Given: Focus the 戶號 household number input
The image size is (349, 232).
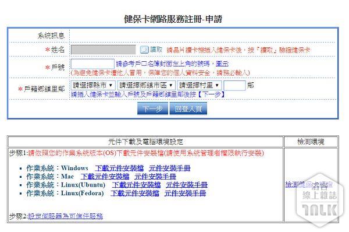Looking at the screenshot, I should tap(92, 64).
